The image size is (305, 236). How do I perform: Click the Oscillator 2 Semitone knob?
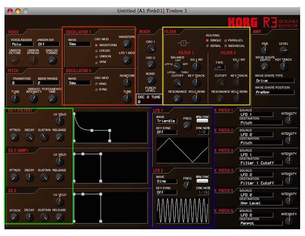pyautogui.click(x=127, y=82)
